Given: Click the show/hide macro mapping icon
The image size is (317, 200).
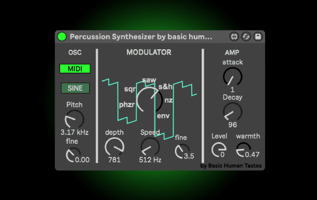Looking at the screenshot, I should point(234,37).
